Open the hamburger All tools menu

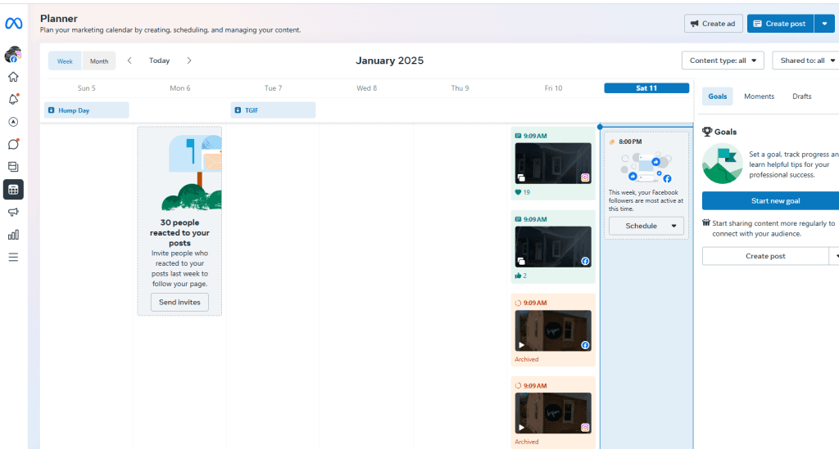(x=13, y=257)
